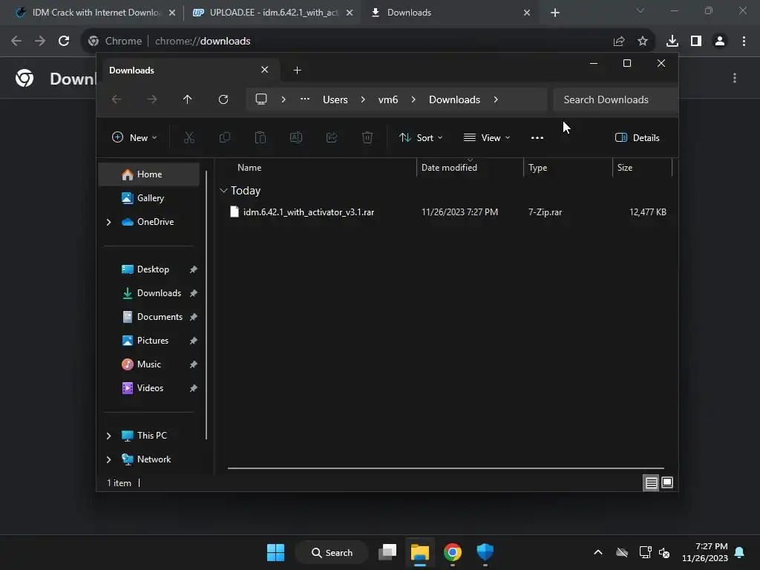Show hidden breadcrumb folders ellipsis
The width and height of the screenshot is (760, 570).
click(305, 99)
